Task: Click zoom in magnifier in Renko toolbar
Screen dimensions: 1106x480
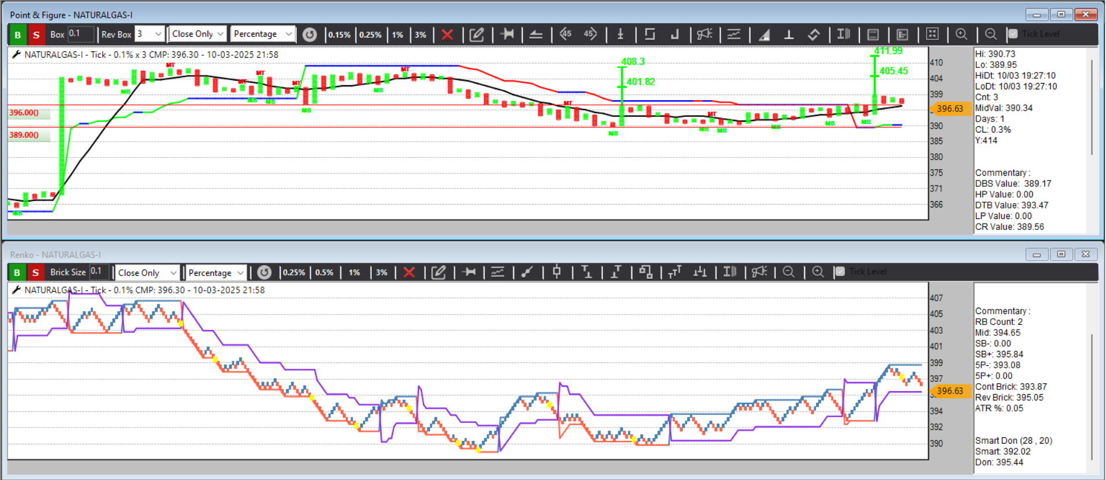Action: (818, 271)
